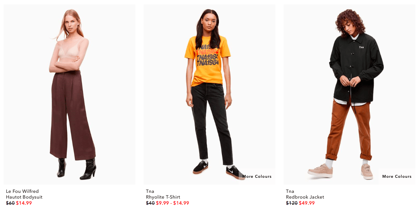Image resolution: width=420 pixels, height=209 pixels.
Task: Open the Rhyolite T-Shirt product photo
Action: point(209,94)
